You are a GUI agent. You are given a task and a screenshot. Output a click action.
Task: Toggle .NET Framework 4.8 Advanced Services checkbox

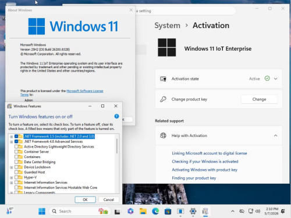pos(16,141)
